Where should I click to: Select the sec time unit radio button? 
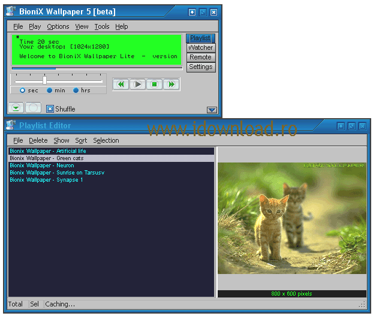pyautogui.click(x=22, y=91)
